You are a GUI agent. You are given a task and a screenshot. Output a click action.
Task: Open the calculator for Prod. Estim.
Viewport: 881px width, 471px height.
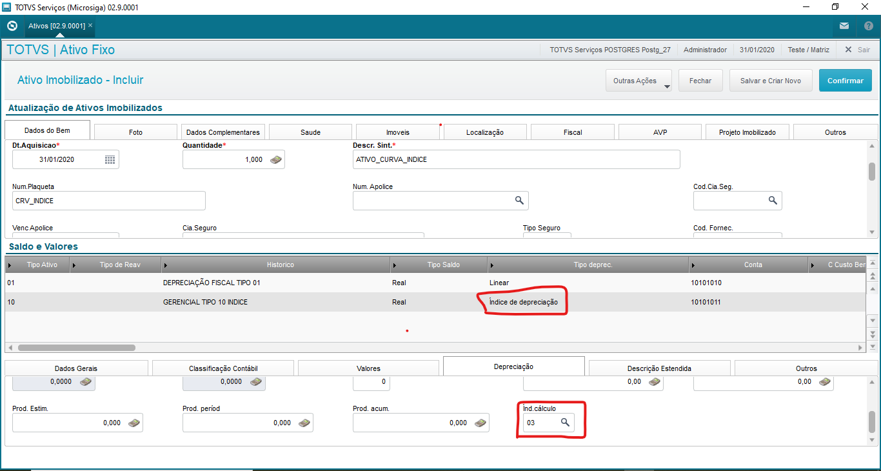[134, 423]
